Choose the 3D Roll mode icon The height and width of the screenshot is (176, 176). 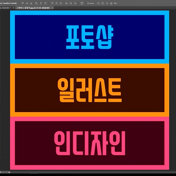tap(103, 3)
